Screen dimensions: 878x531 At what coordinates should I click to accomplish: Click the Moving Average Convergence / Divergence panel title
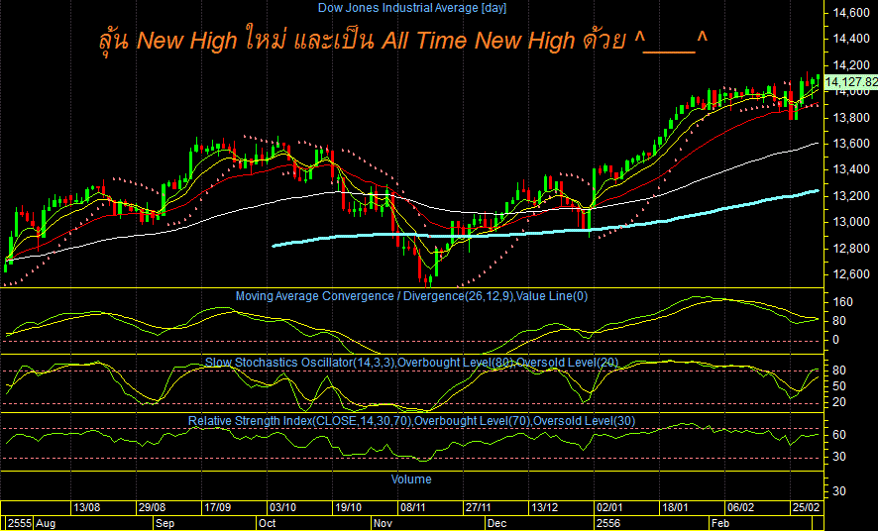pyautogui.click(x=411, y=296)
